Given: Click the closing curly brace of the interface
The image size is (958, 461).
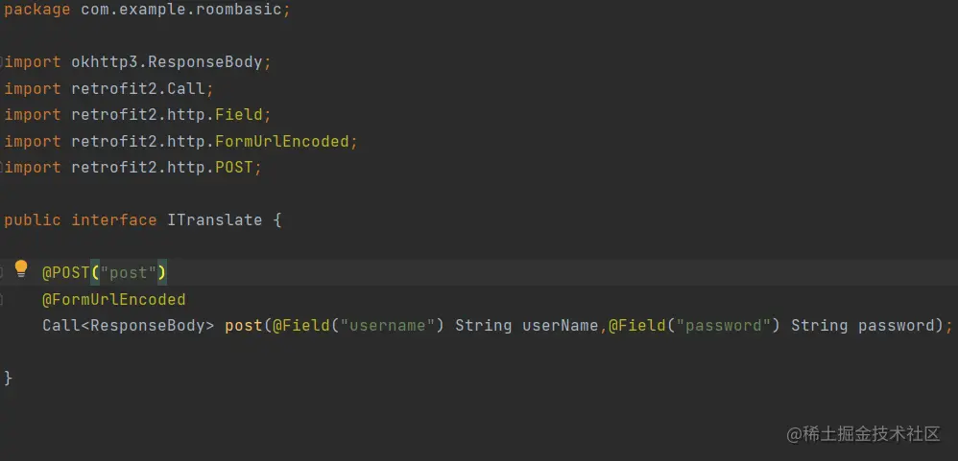Looking at the screenshot, I should click(x=8, y=378).
